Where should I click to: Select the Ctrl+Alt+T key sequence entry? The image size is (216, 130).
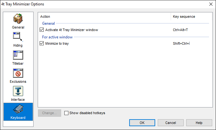click(180, 30)
